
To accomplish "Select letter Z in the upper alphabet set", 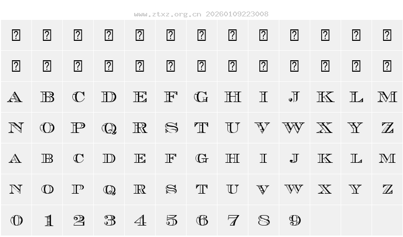I will pyautogui.click(x=387, y=128).
